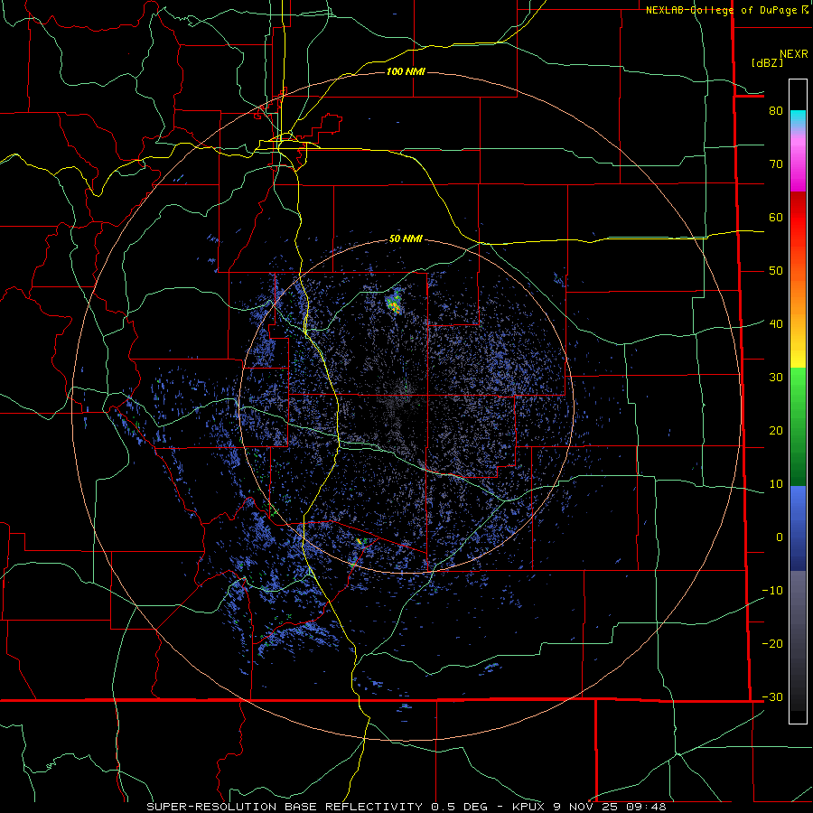Click the 30 dBZ scale value

[x=776, y=377]
